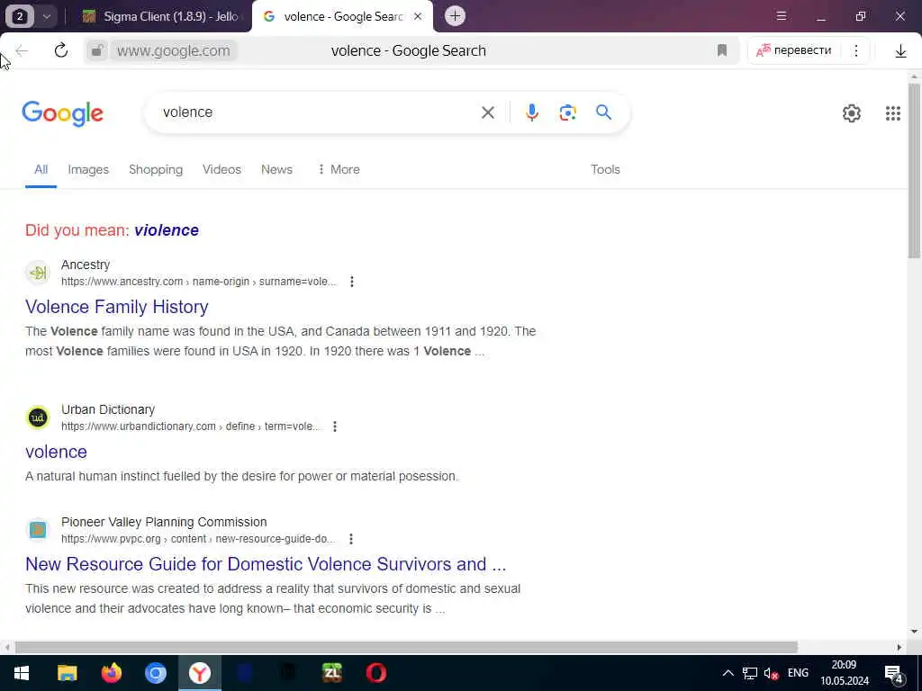Go back to previous page
Screen dimensions: 922x691
(22, 50)
